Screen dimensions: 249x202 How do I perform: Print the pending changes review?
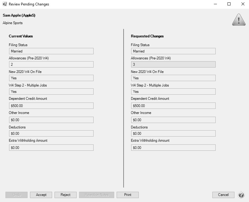128,195
